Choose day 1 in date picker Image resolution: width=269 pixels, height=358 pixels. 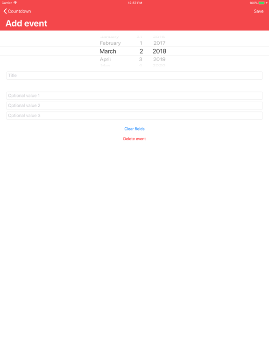141,43
